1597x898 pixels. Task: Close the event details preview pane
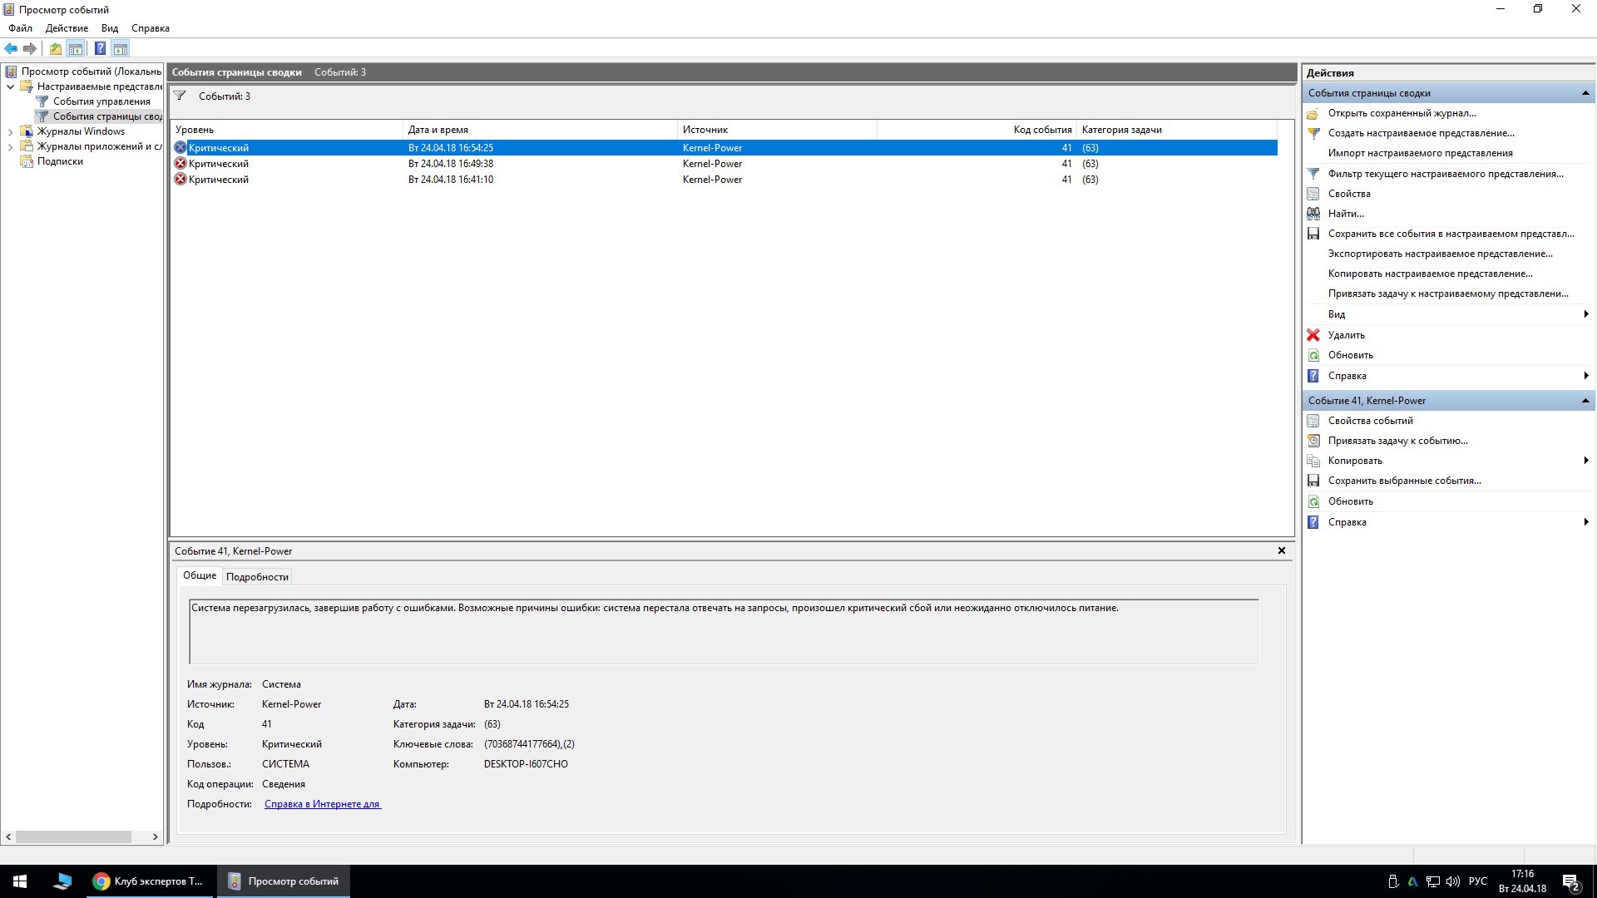1281,550
